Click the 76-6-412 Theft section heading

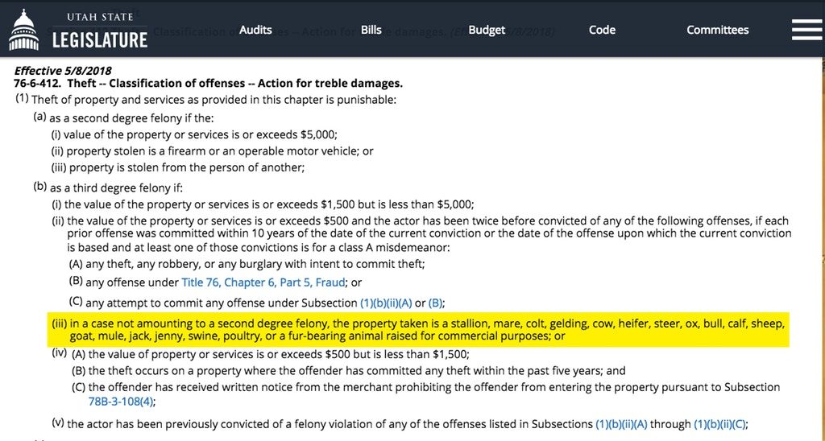(x=209, y=83)
